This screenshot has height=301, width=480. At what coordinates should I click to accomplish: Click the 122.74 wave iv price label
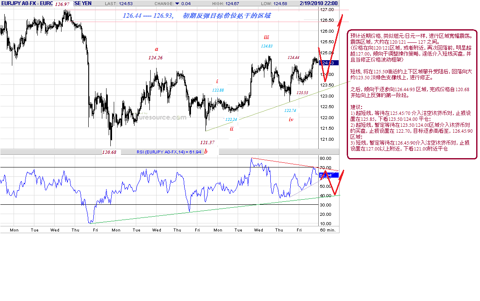click(x=290, y=111)
